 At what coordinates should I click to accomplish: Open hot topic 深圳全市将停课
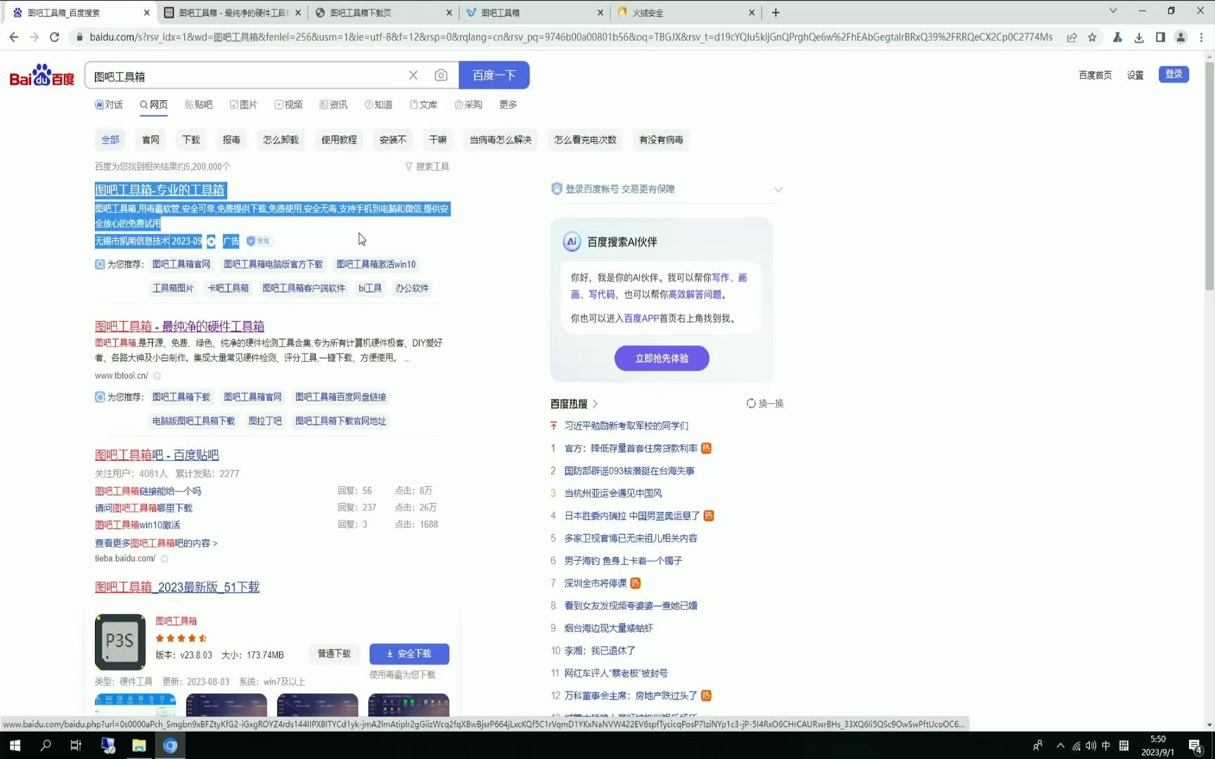click(x=596, y=583)
